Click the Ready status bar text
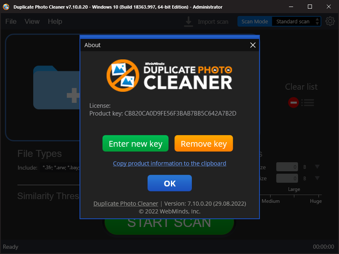Viewport: 339px width, 254px height. click(10, 247)
